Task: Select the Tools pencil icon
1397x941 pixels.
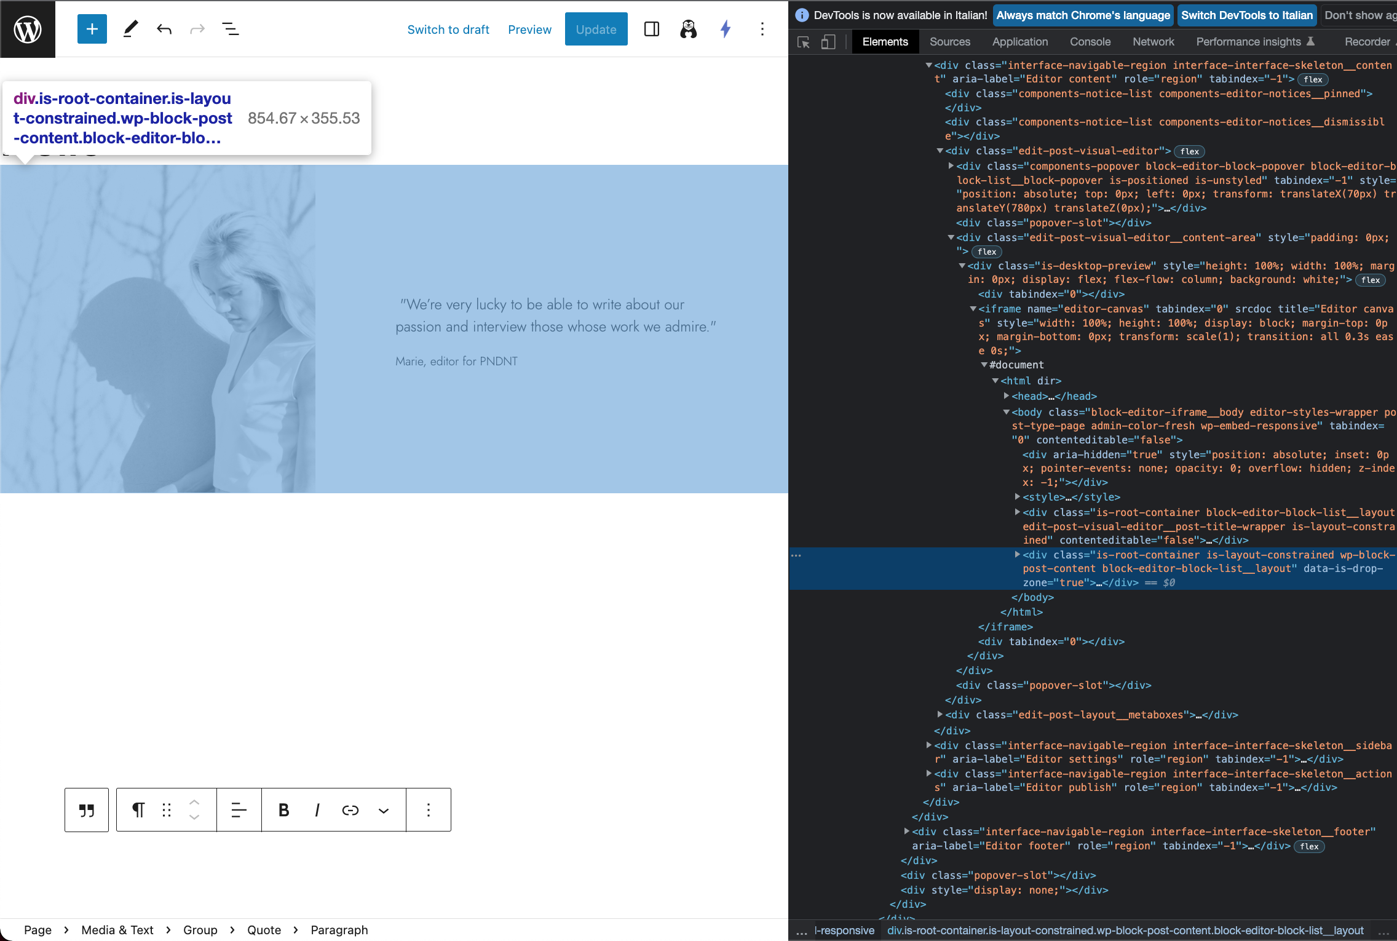Action: click(130, 29)
